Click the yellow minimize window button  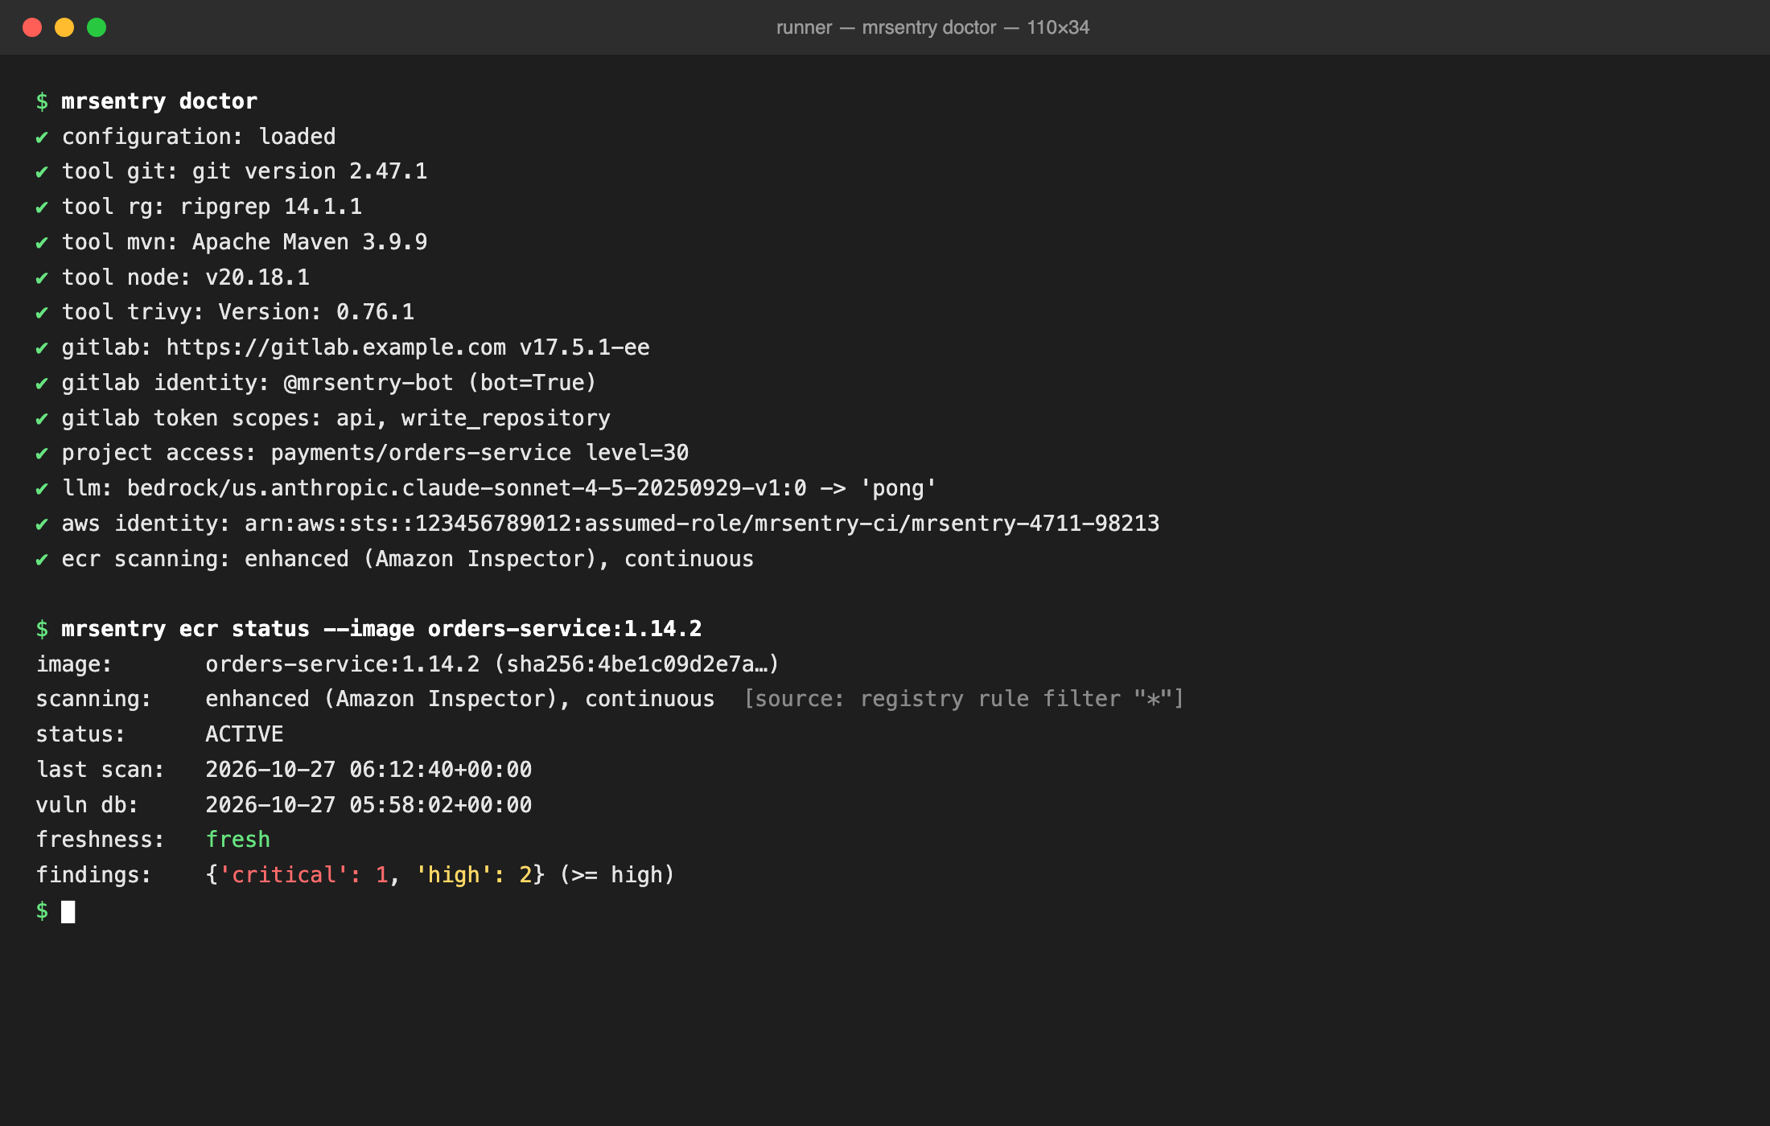64,27
